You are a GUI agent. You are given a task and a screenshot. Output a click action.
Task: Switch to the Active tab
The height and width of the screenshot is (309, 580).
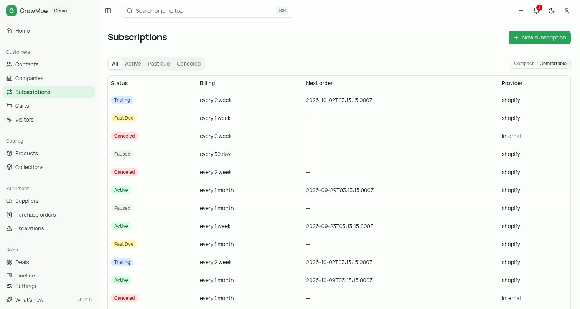[x=133, y=64]
